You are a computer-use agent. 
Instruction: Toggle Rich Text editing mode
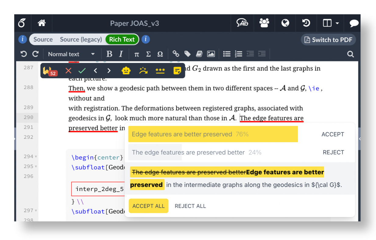click(x=122, y=39)
